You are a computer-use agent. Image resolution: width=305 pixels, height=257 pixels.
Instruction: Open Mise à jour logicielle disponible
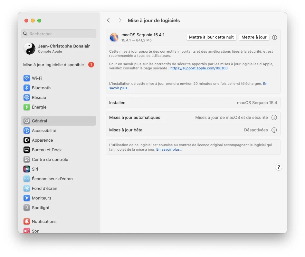59,65
